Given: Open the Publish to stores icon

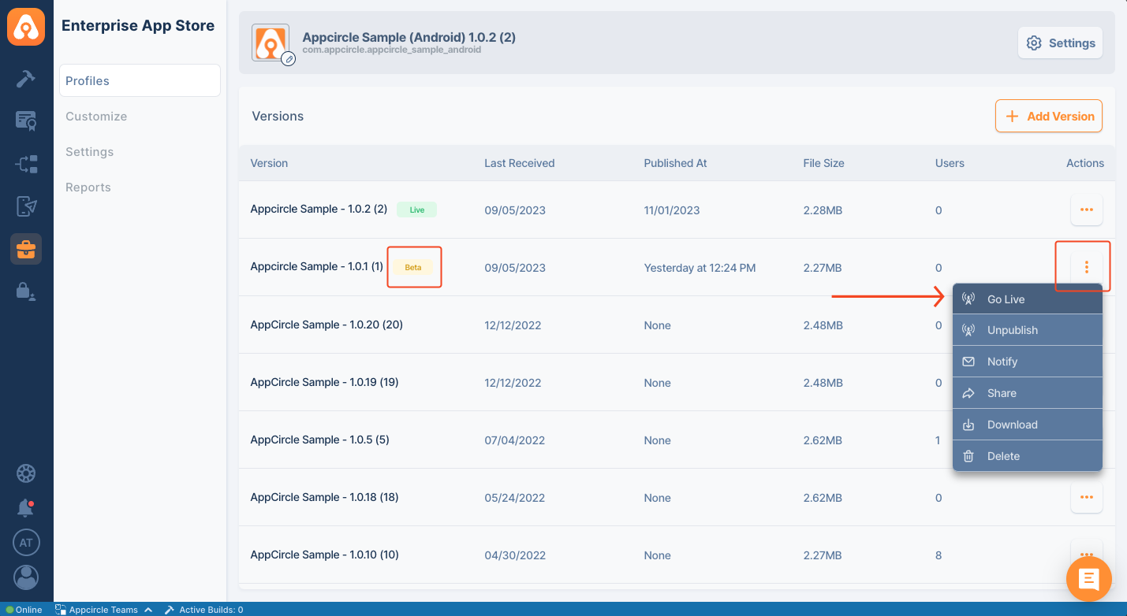Looking at the screenshot, I should pos(26,206).
